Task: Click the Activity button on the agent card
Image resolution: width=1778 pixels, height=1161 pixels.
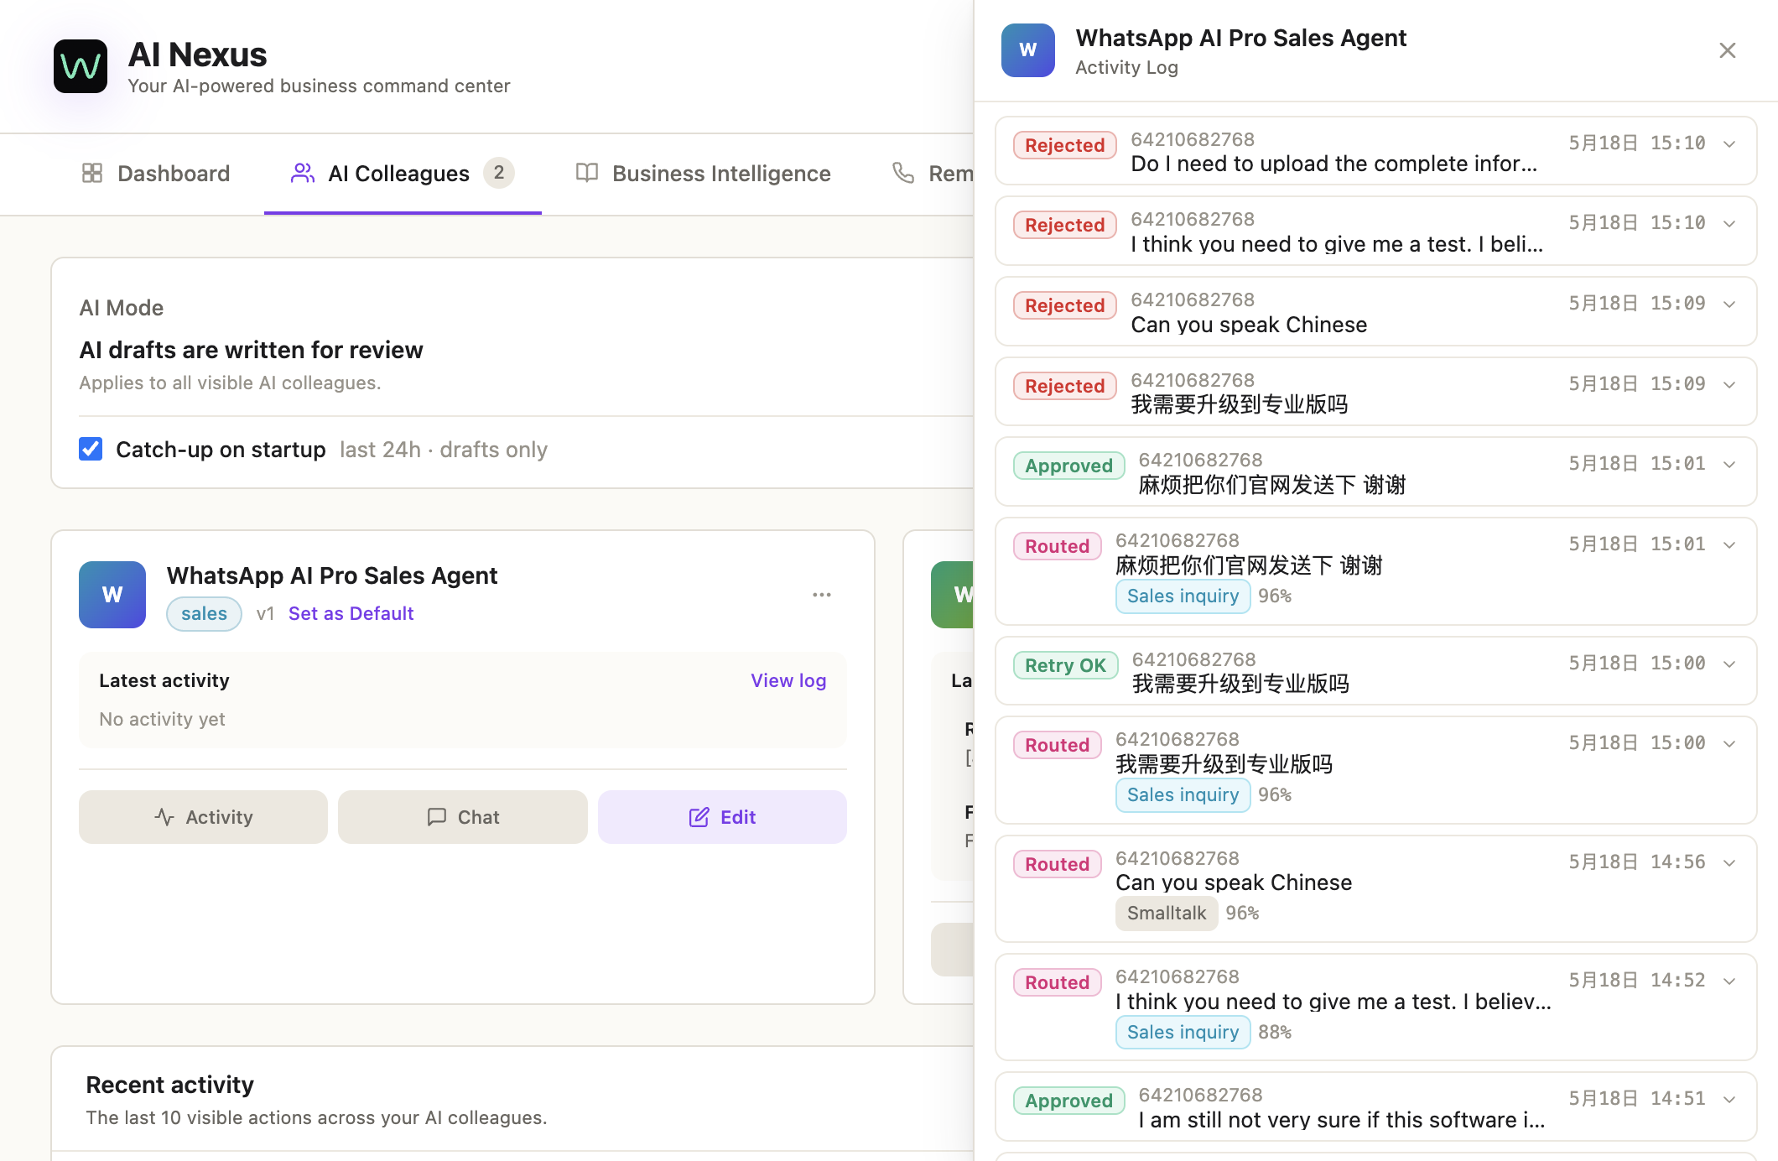Action: 203,817
